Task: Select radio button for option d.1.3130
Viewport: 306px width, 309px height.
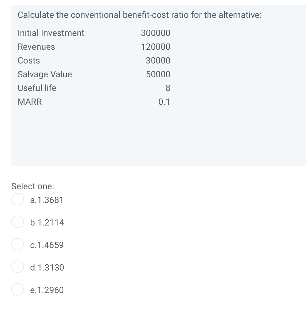Action: tap(18, 267)
